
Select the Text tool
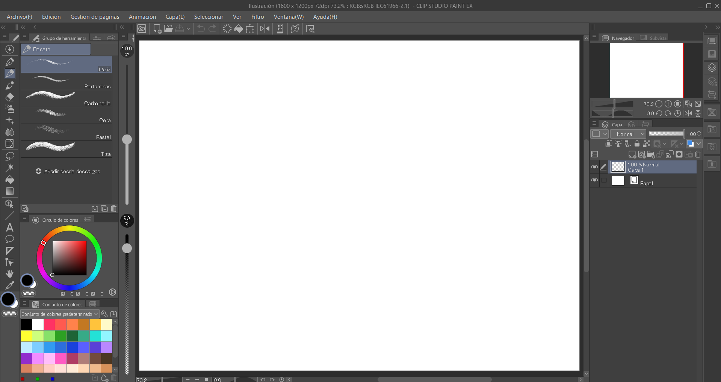[10, 227]
